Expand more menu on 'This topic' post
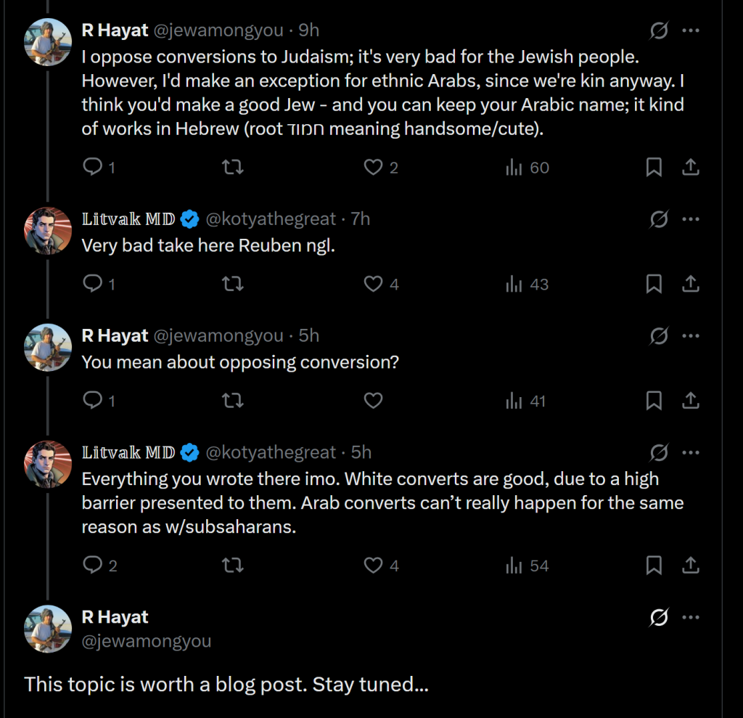Image resolution: width=743 pixels, height=718 pixels. point(691,618)
